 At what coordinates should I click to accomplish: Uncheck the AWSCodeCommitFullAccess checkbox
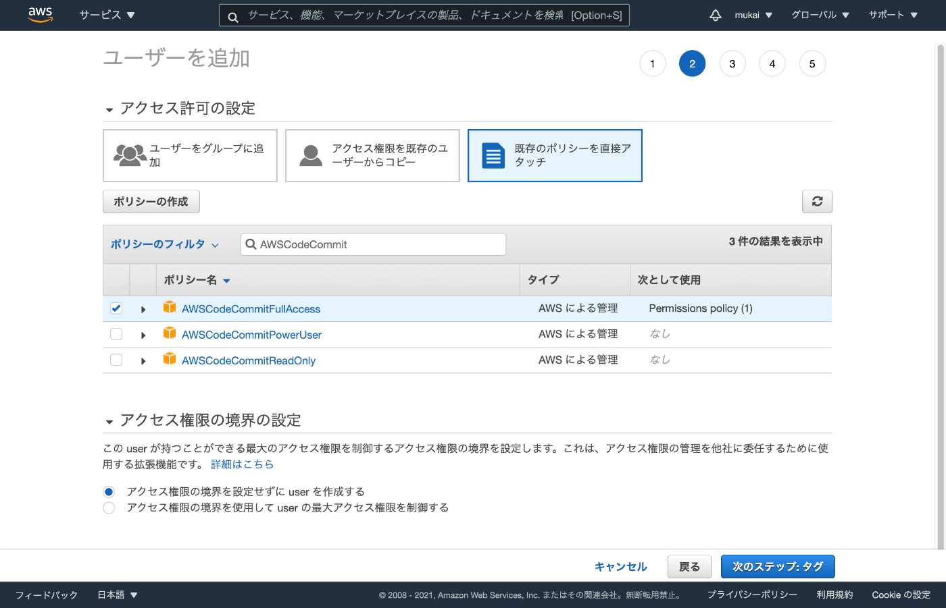(116, 308)
